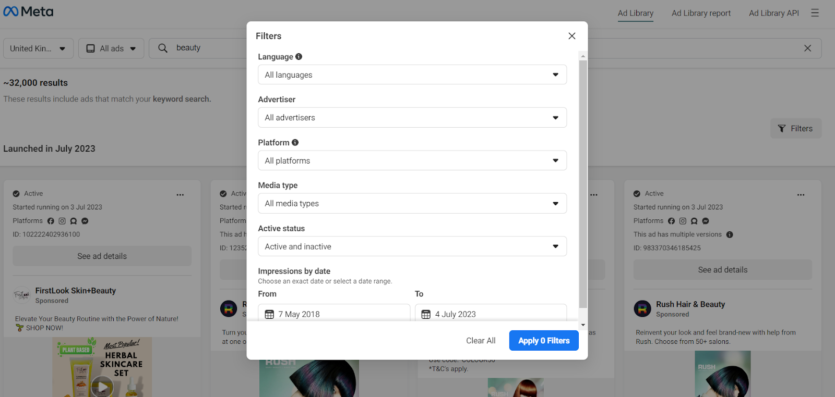The height and width of the screenshot is (397, 835).
Task: Open the Ad Library report tab
Action: [701, 13]
